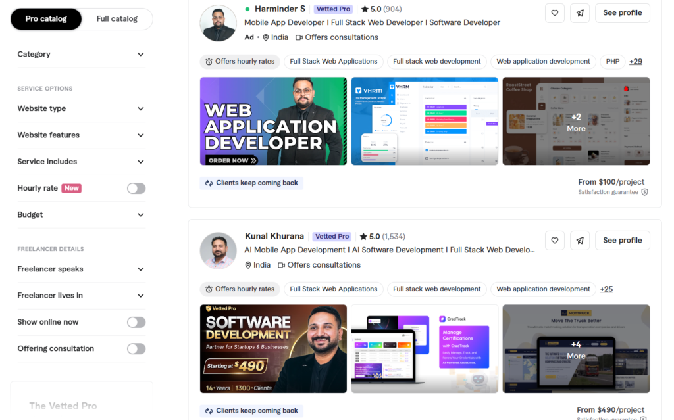Open the Budget filter dropdown

(81, 215)
